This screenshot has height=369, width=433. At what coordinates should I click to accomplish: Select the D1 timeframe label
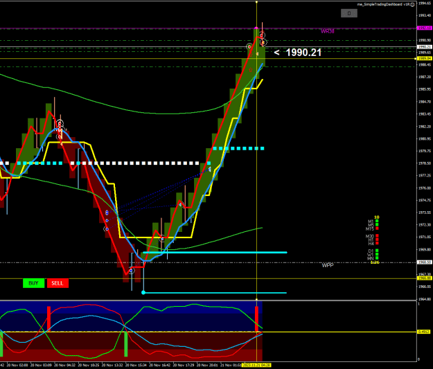[371, 251]
